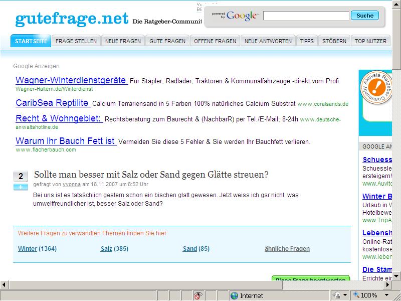The height and width of the screenshot is (301, 401).
Task: Open the Warum Ihr Bauch Fett ist link
Action: point(66,141)
